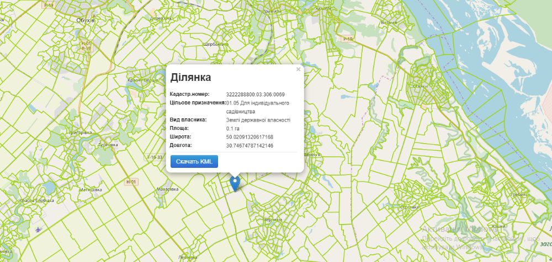Select the Витачів village label
The height and width of the screenshot is (262, 552).
(x=389, y=23)
